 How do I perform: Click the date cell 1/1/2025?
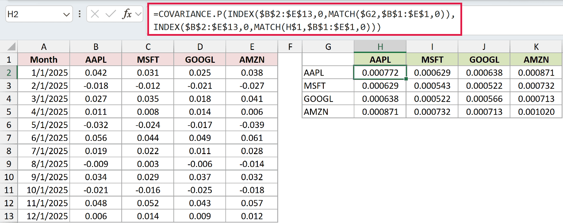coord(44,73)
